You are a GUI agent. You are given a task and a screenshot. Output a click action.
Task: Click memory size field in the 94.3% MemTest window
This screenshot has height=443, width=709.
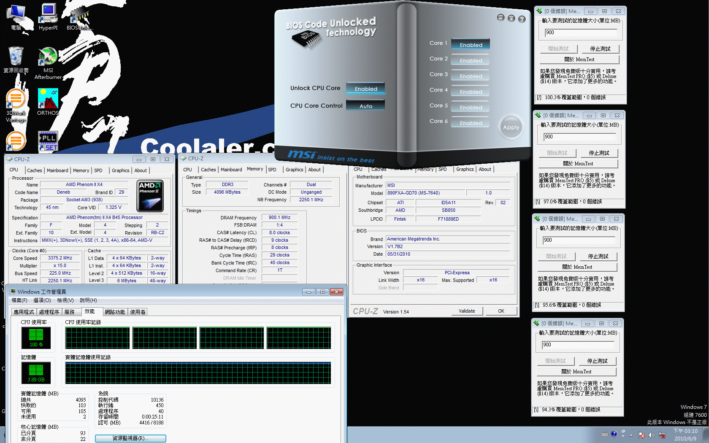pyautogui.click(x=578, y=345)
